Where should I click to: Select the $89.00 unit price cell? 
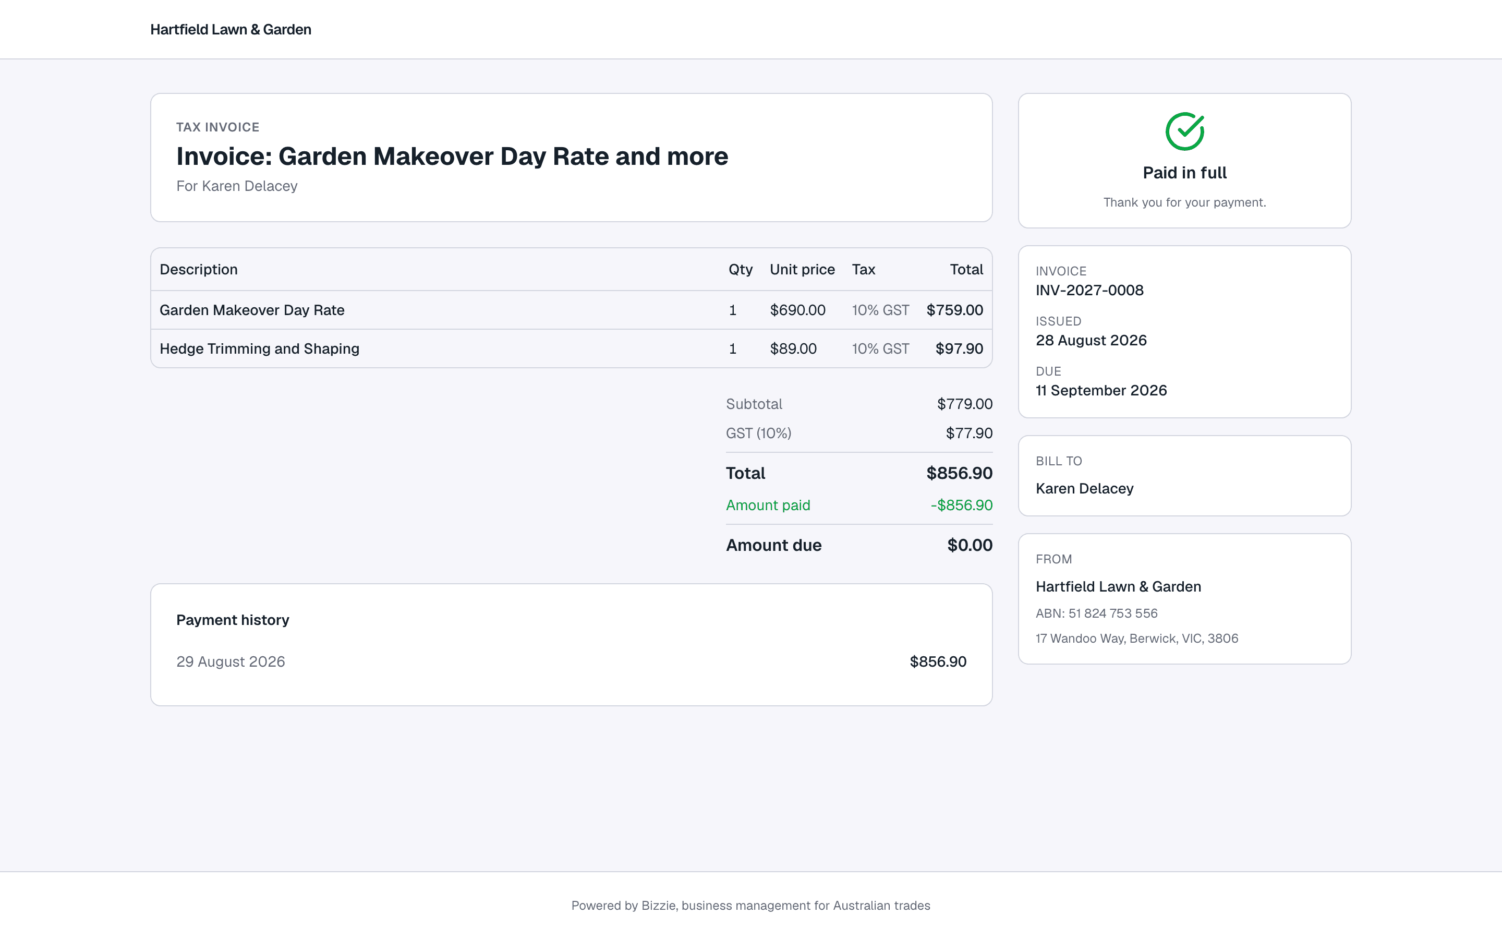point(793,348)
